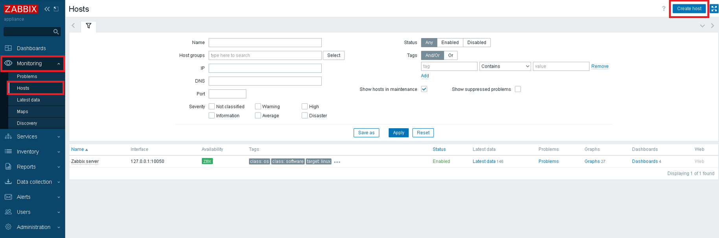Click Select for host groups
719x238 pixels.
[334, 55]
